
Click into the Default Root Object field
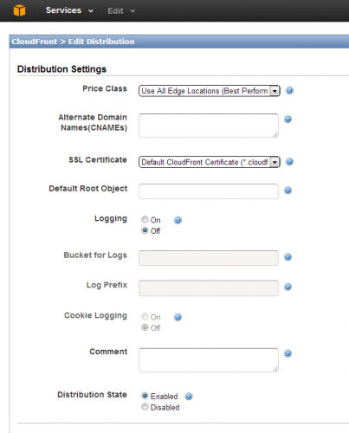click(x=209, y=191)
